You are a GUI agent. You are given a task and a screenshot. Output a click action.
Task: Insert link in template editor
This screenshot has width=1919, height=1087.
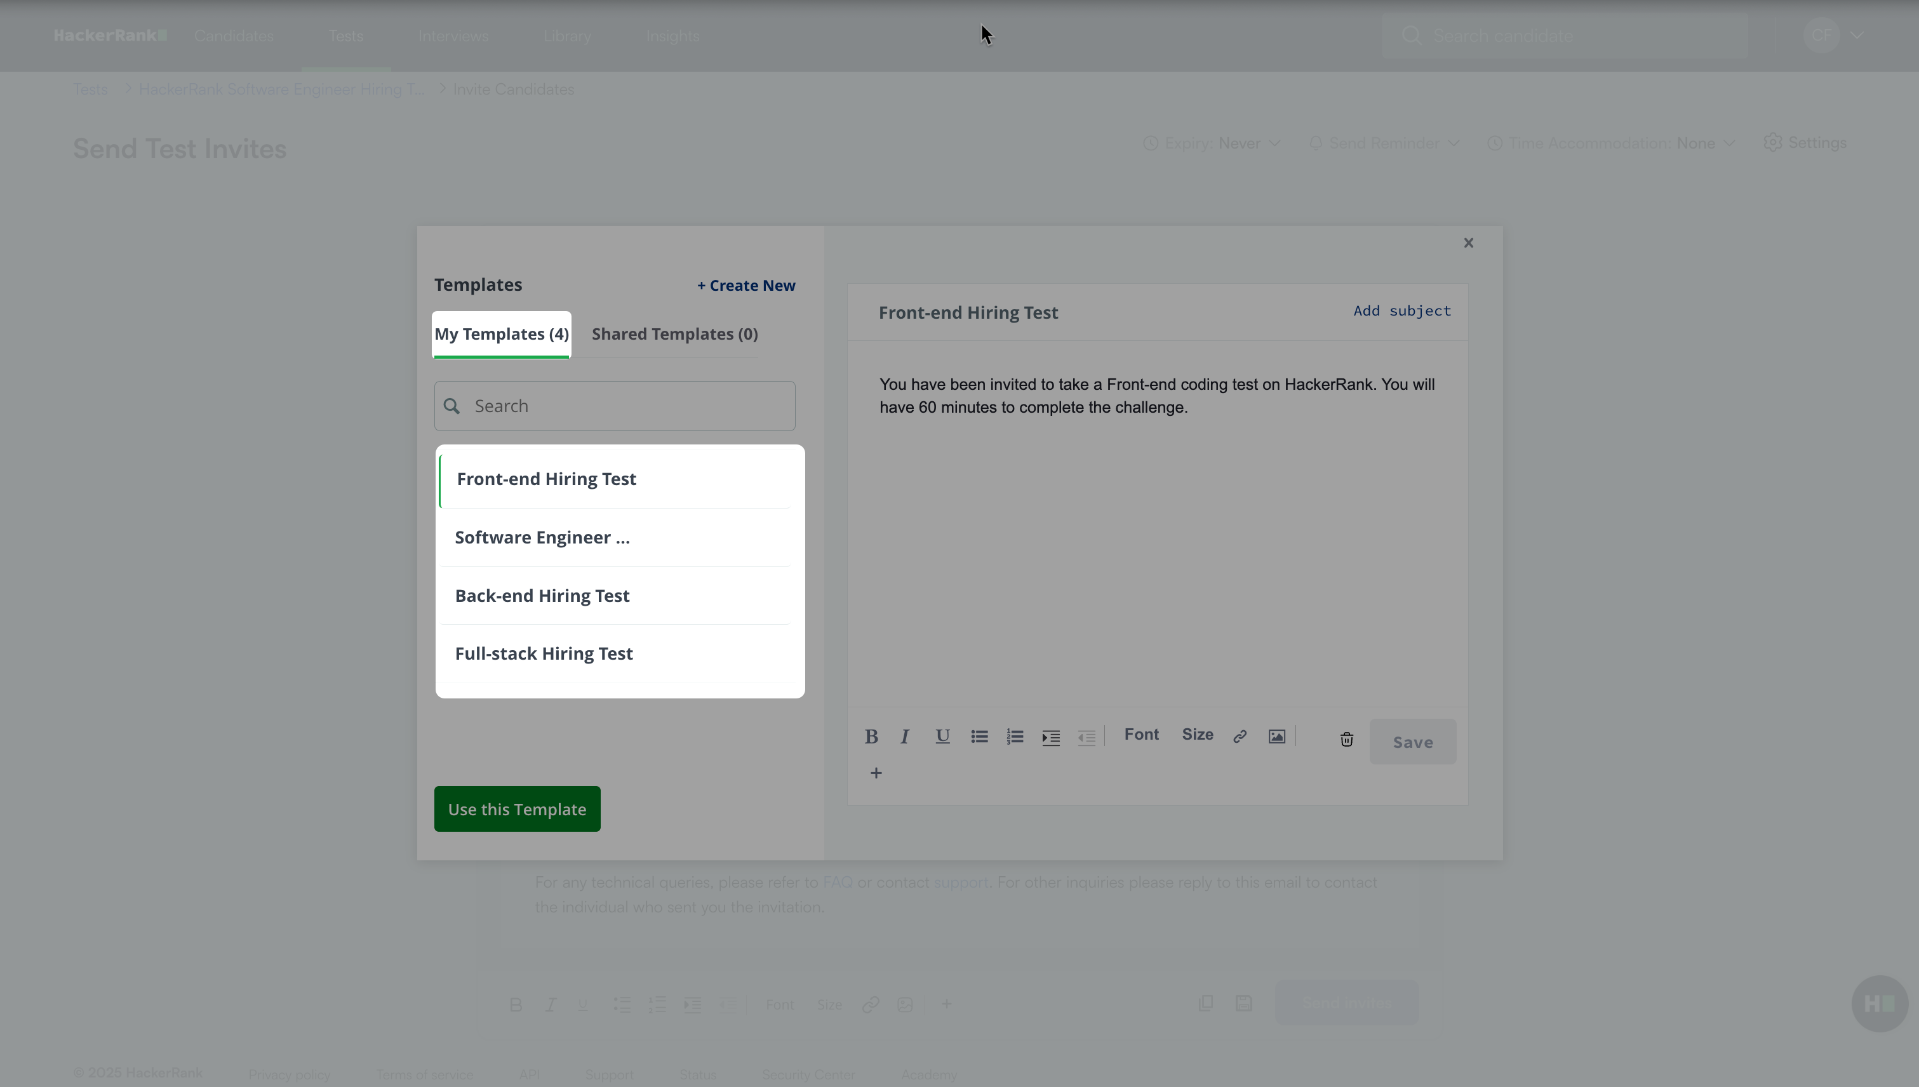click(x=1240, y=737)
